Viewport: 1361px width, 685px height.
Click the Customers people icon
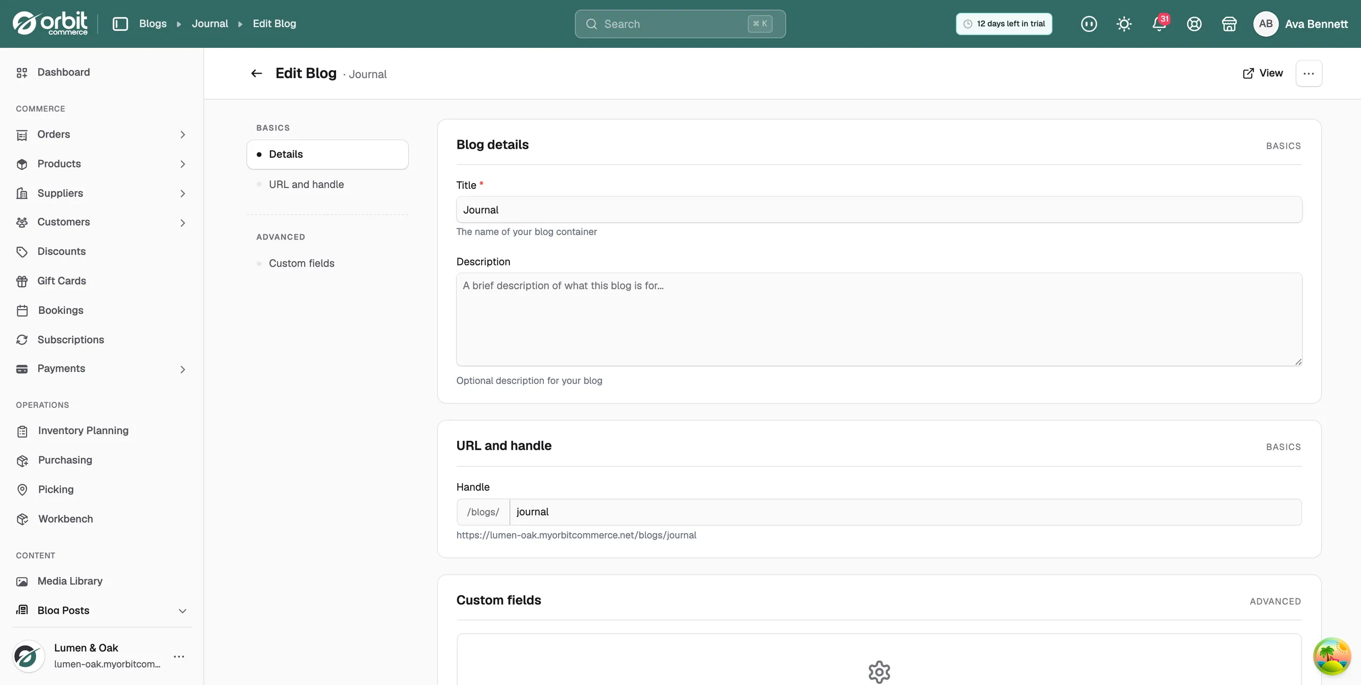point(22,222)
